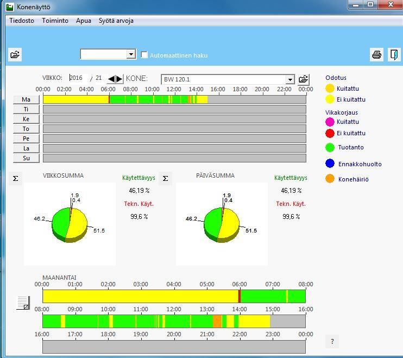Select the Ti day button
Viewport: 403px width, 358px height.
click(26, 109)
